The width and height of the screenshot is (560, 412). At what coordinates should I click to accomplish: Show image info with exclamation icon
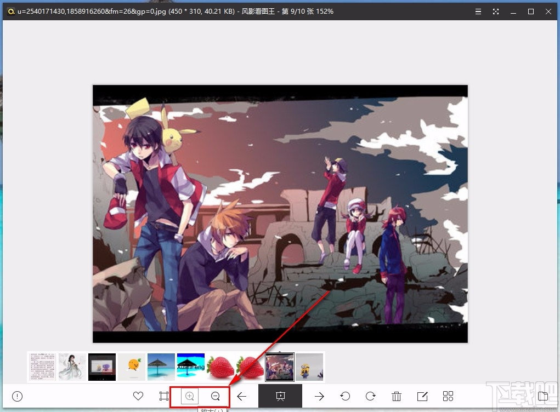pyautogui.click(x=18, y=396)
